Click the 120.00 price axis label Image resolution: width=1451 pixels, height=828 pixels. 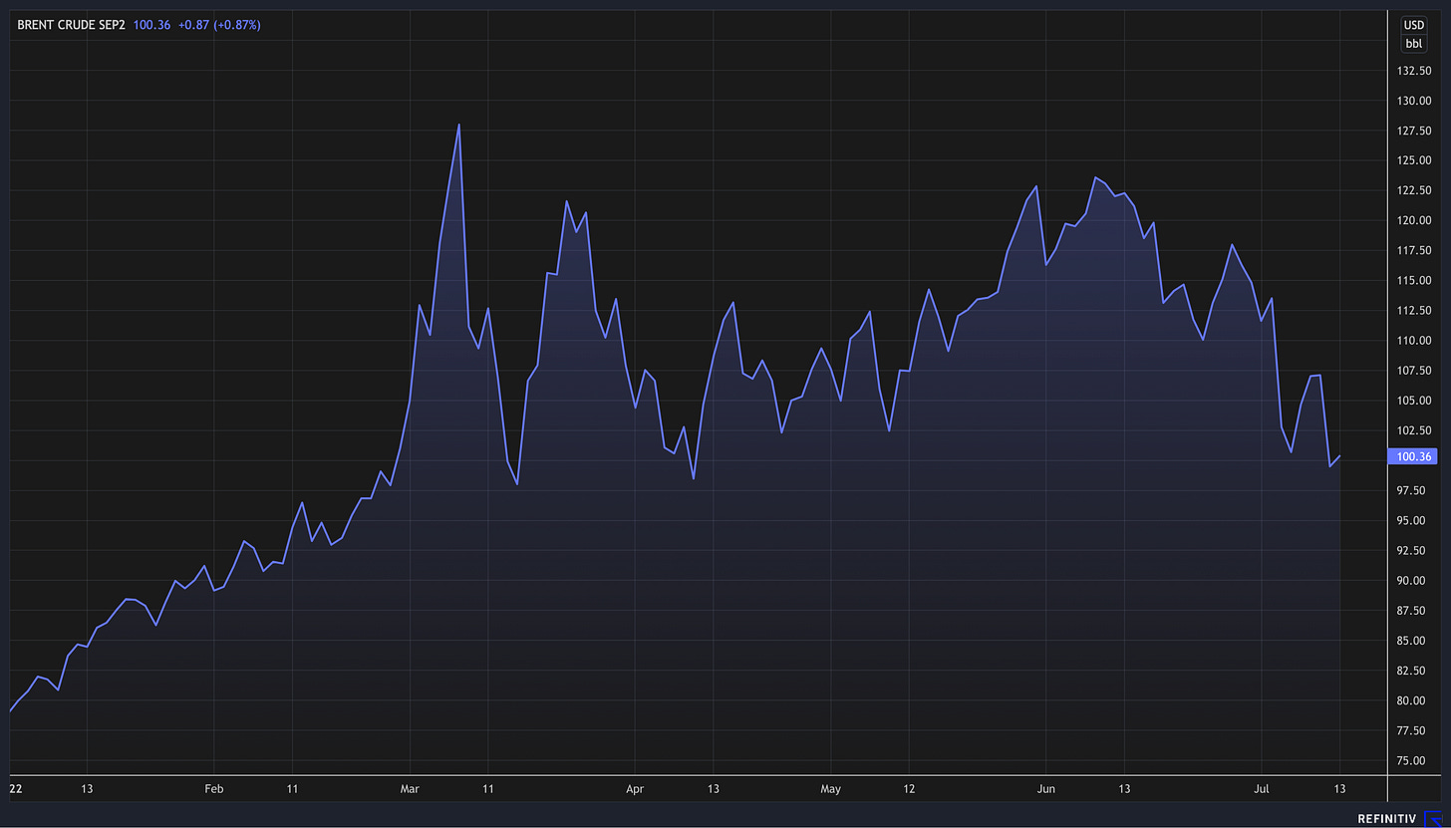pyautogui.click(x=1415, y=220)
